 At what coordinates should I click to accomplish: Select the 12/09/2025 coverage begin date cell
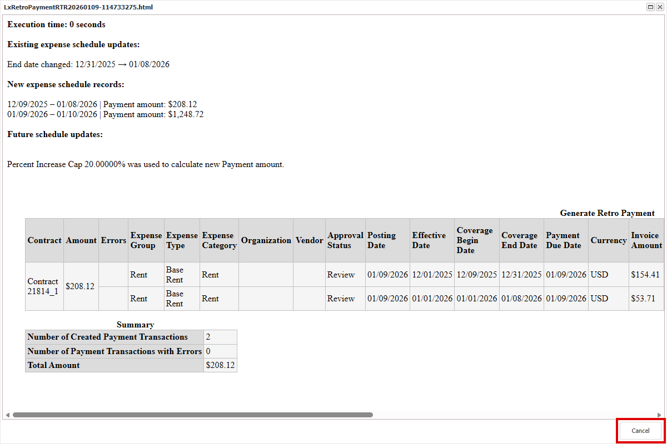[x=476, y=275]
